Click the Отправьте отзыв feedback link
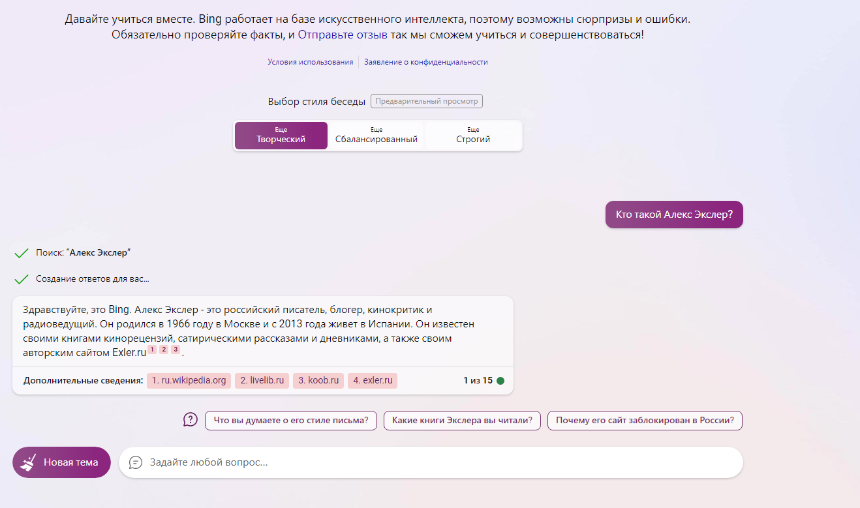The height and width of the screenshot is (508, 860). pos(343,35)
